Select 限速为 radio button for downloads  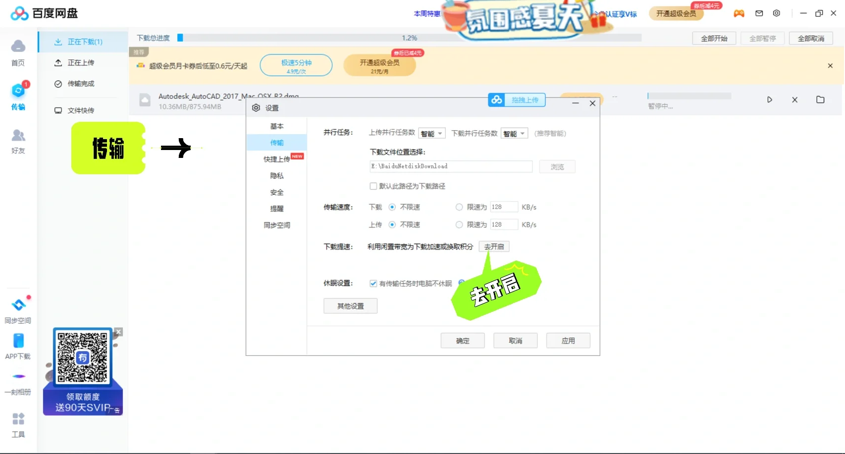pos(459,207)
